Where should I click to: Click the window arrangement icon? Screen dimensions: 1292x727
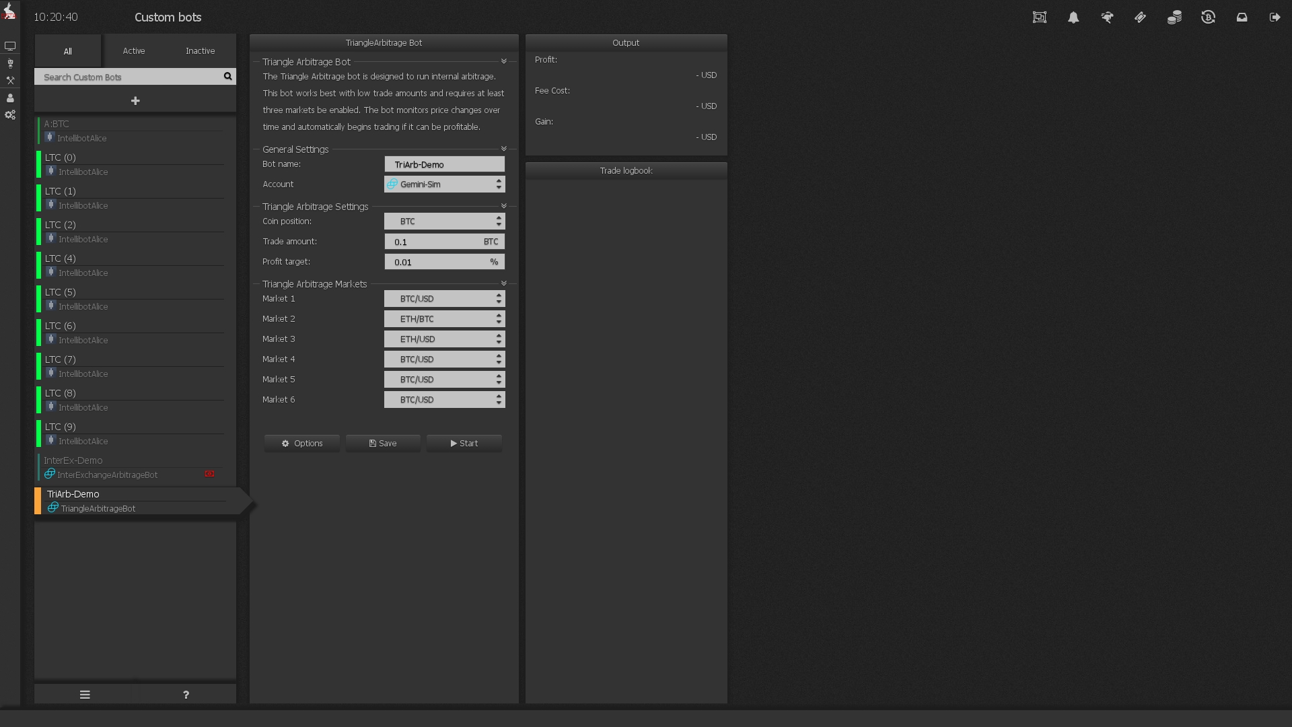1040,18
